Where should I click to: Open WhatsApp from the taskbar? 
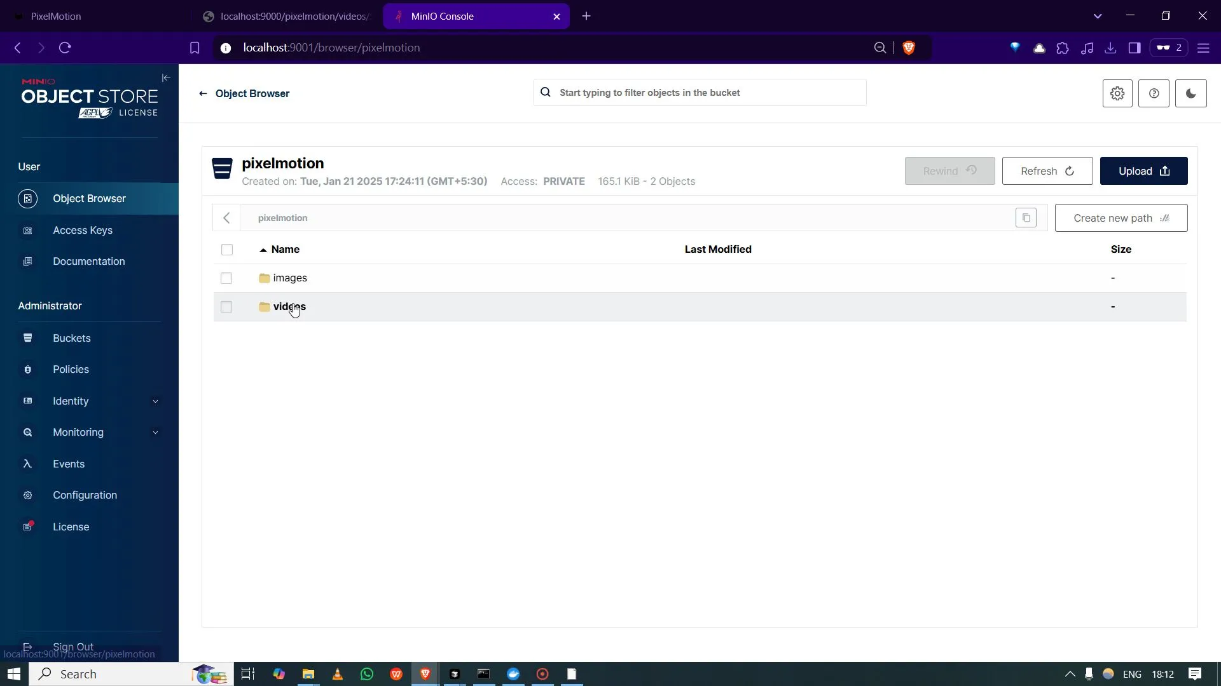(367, 674)
